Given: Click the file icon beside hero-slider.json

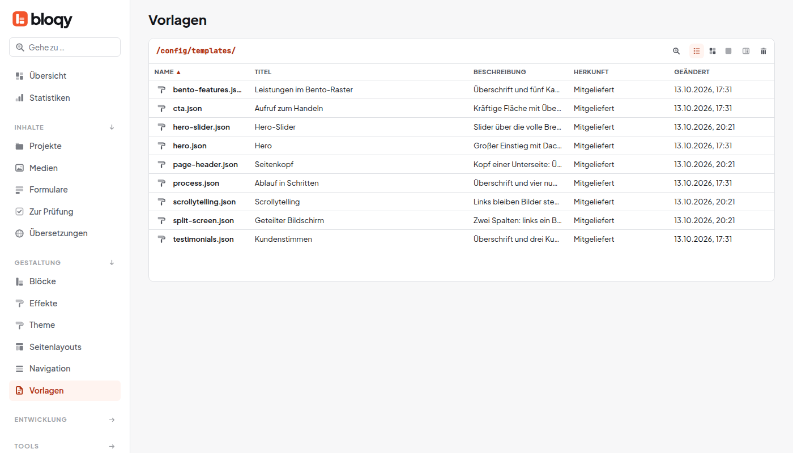Looking at the screenshot, I should coord(161,127).
